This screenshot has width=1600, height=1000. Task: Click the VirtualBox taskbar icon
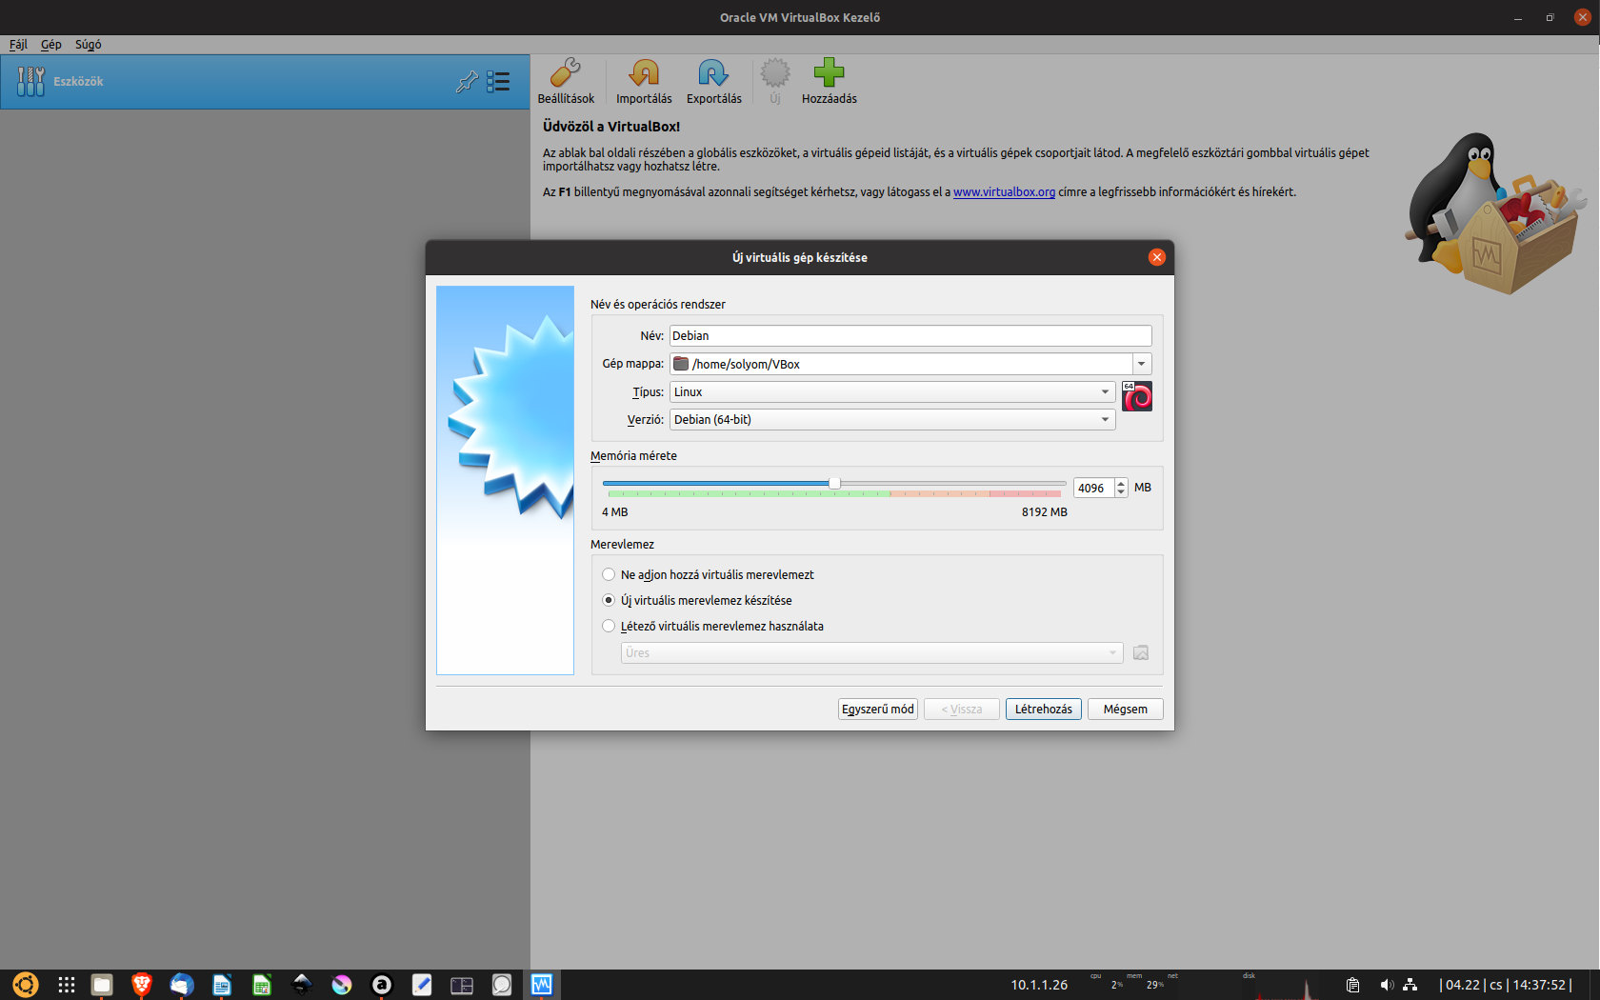click(x=542, y=985)
